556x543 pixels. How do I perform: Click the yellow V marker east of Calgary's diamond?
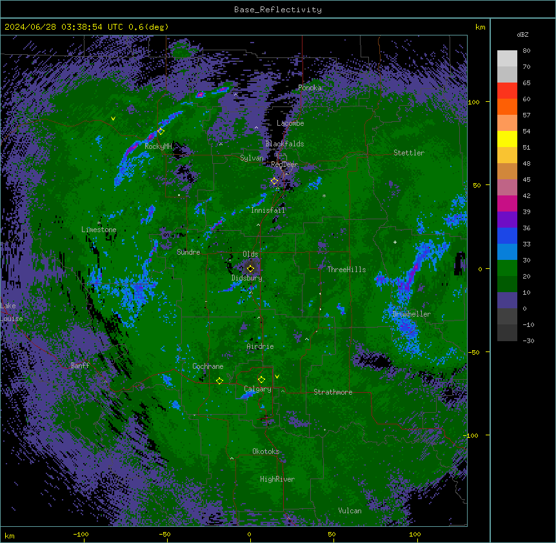pos(277,377)
